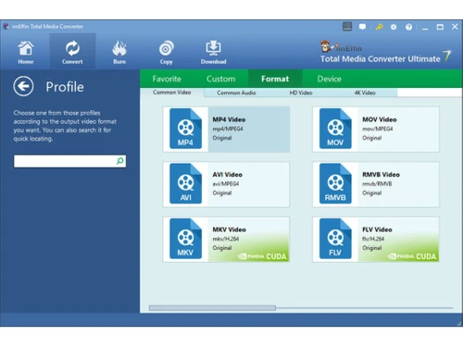Click the horizontal scrollbar thumb below profiles
Image resolution: width=463 pixels, height=347 pixels.
click(x=212, y=308)
